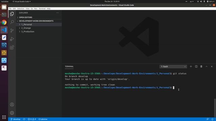Open the Accounts icon in activity bar
The height and width of the screenshot is (121, 216).
tap(12, 105)
